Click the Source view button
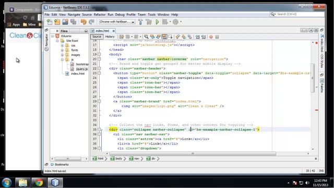334x188 pixels. pyautogui.click(x=97, y=37)
